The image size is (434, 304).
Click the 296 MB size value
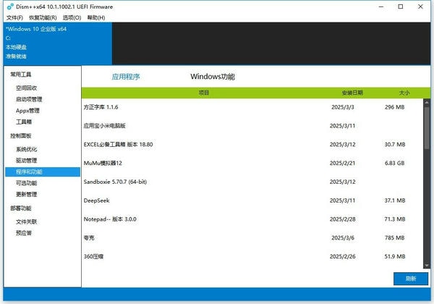[395, 107]
